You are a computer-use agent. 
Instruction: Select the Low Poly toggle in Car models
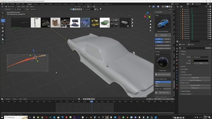167,39
